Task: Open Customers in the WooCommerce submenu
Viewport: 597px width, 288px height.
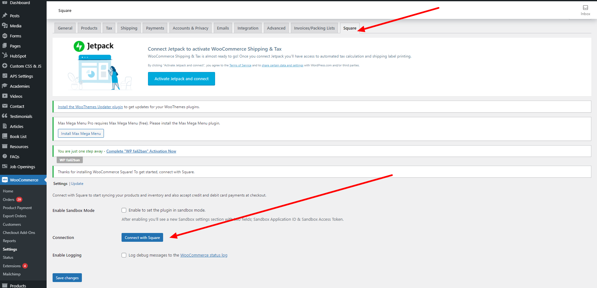Action: pos(12,224)
